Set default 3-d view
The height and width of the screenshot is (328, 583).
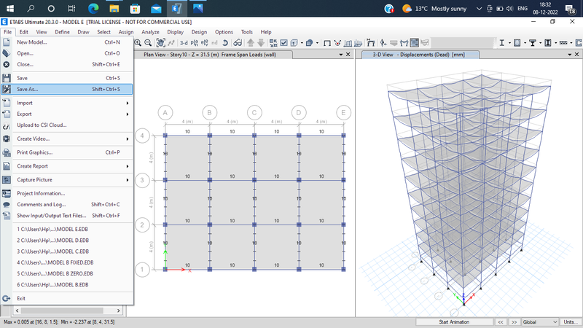click(x=184, y=43)
